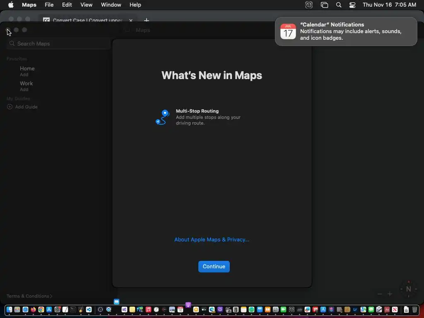The height and width of the screenshot is (318, 424).
Task: Open Launchpad from the Dock
Action: [17, 310]
